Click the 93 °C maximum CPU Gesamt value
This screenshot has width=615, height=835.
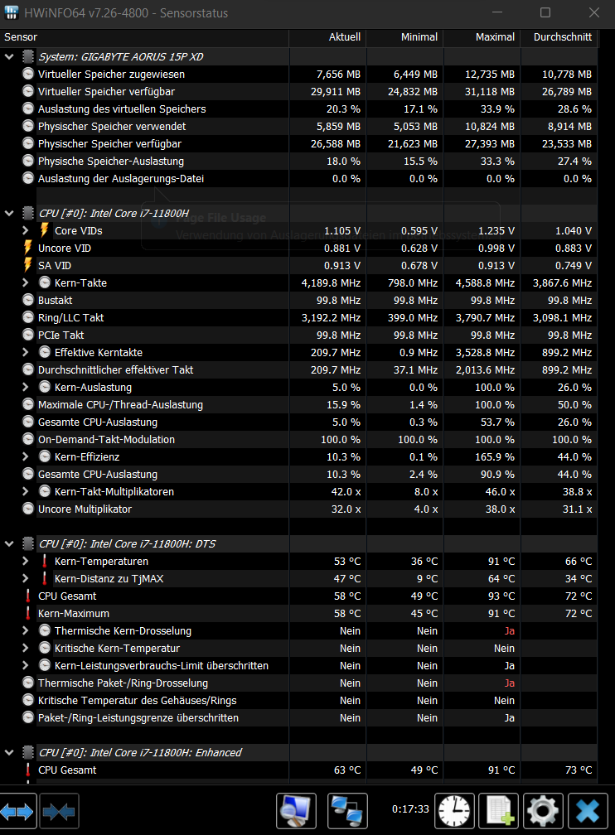(x=501, y=596)
